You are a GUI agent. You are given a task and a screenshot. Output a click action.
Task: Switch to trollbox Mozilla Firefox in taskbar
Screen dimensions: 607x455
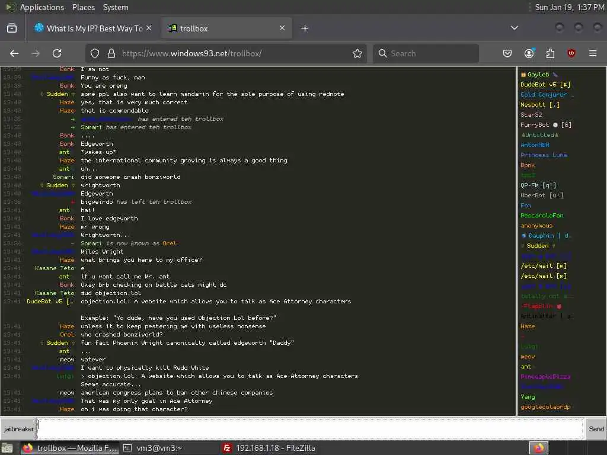70,448
